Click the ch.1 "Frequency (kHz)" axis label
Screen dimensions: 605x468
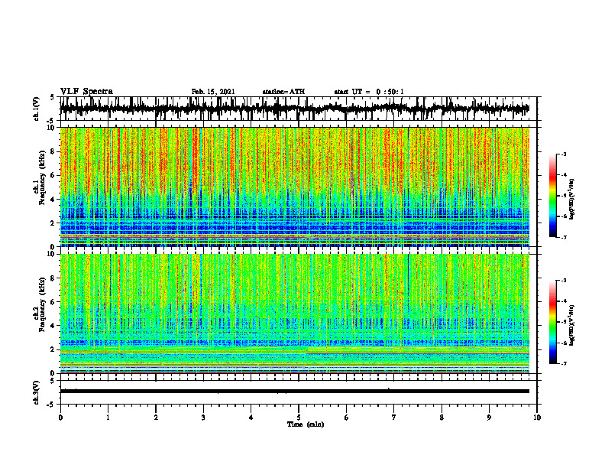(43, 177)
